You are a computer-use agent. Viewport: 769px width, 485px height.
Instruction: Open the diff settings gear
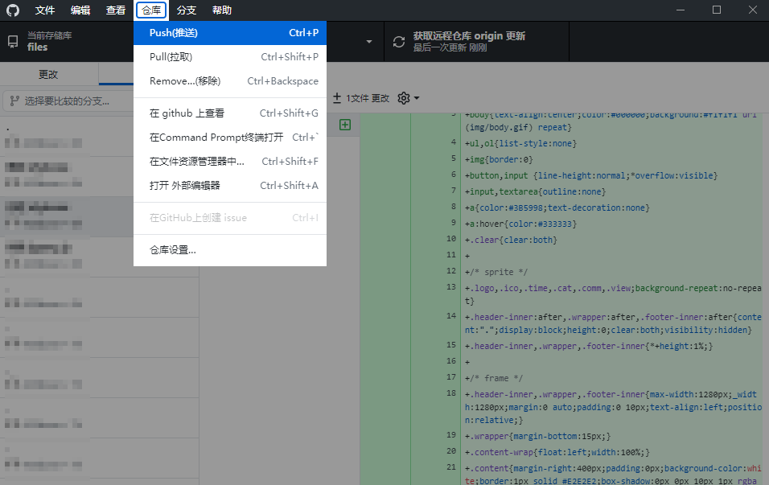[x=404, y=98]
